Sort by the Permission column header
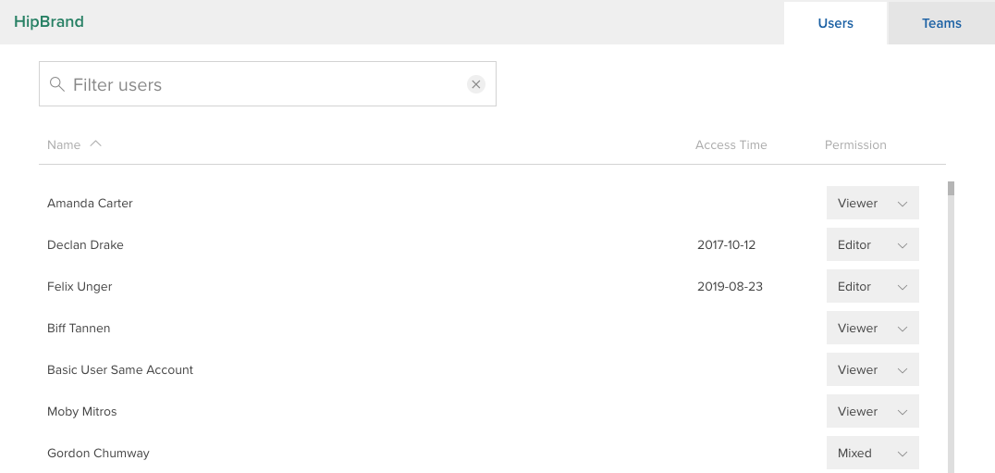Viewport: 995px width, 473px height. 855,144
